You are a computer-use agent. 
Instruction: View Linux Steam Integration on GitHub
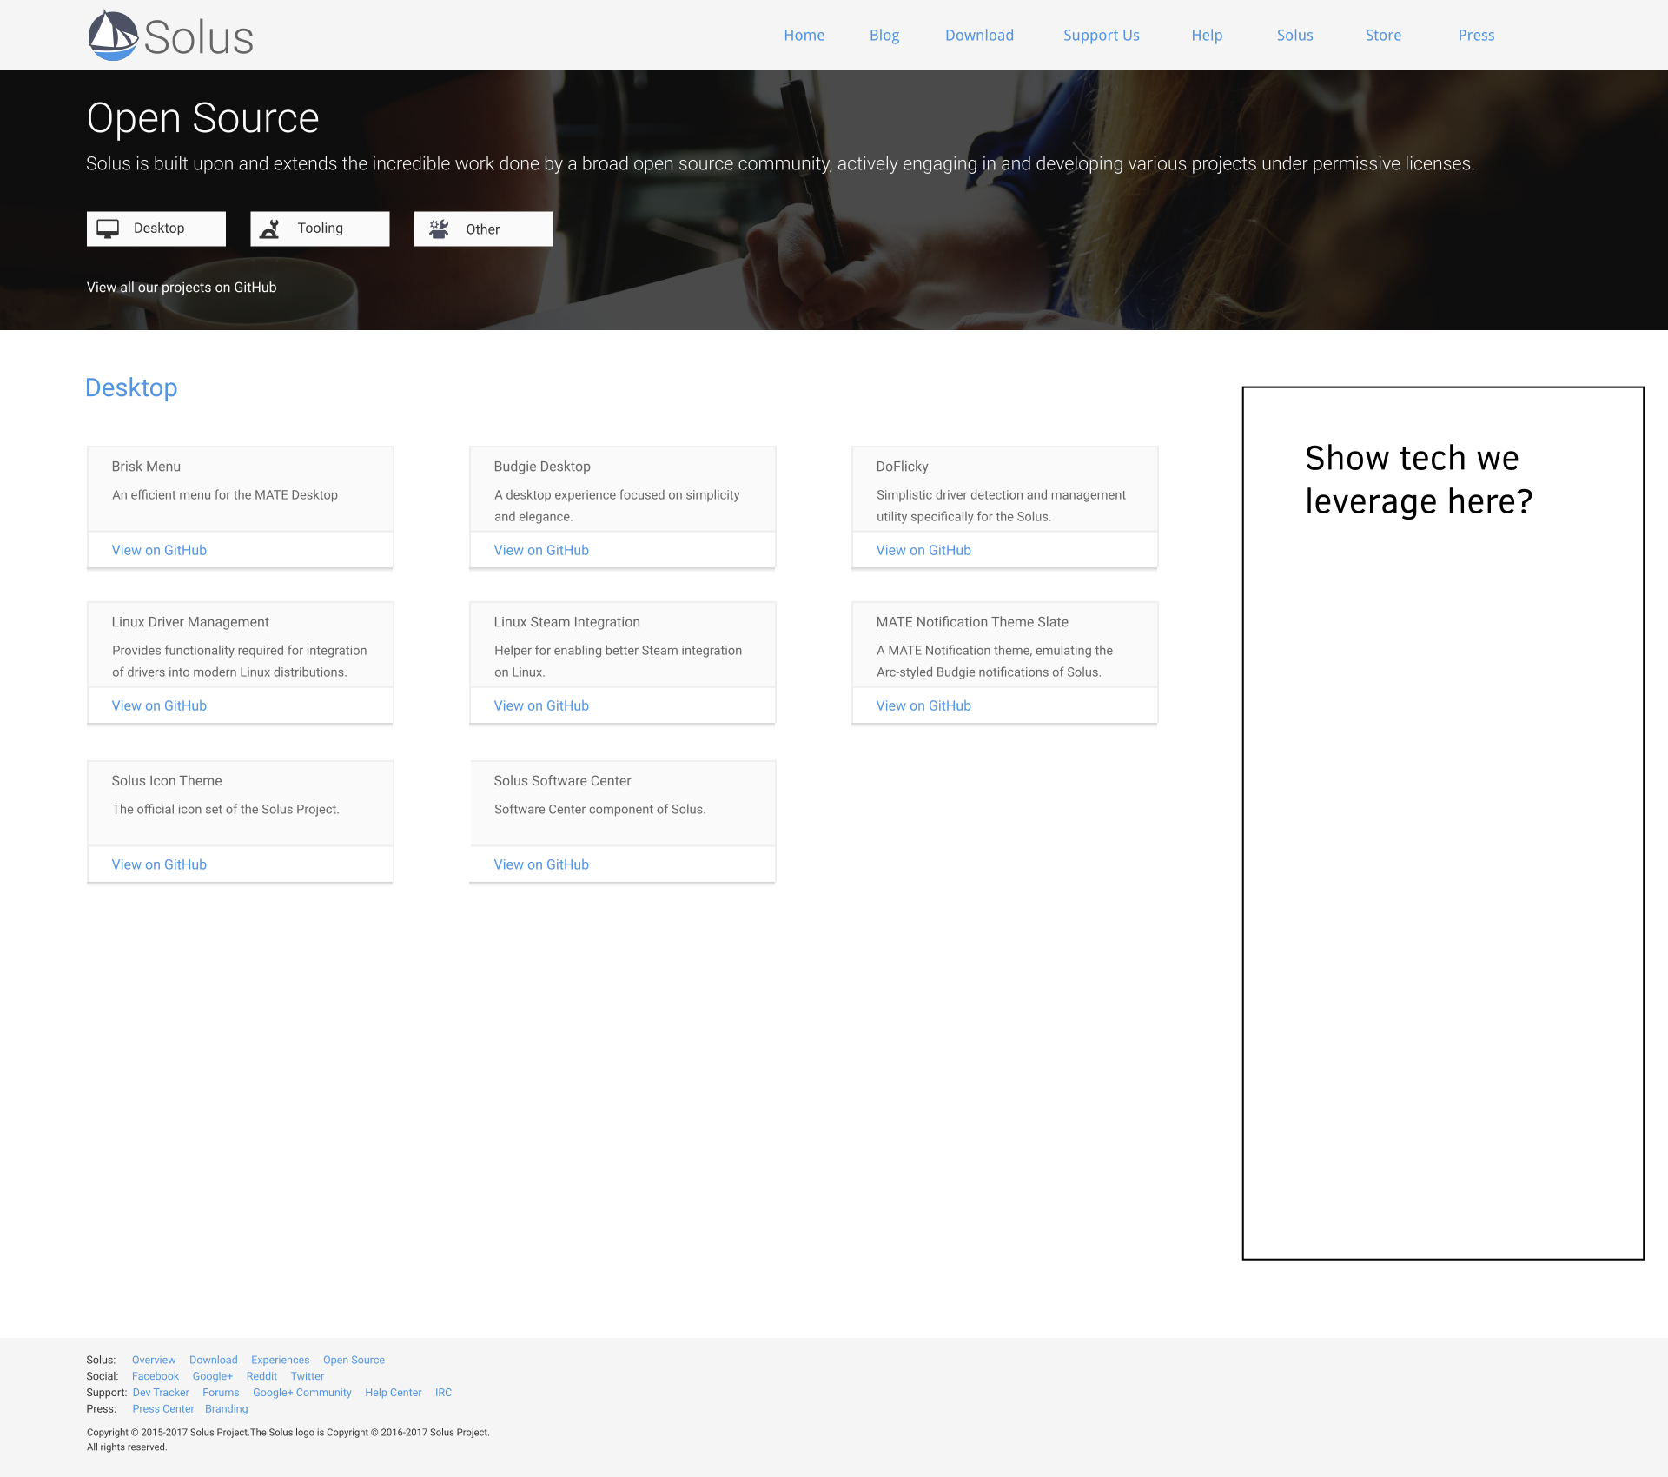541,705
